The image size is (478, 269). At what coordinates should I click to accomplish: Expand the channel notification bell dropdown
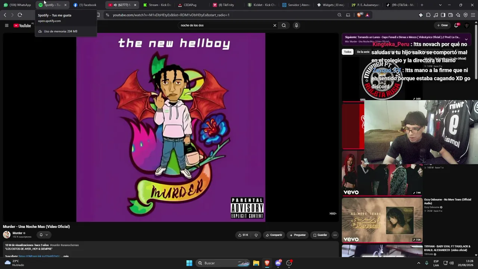click(43, 235)
